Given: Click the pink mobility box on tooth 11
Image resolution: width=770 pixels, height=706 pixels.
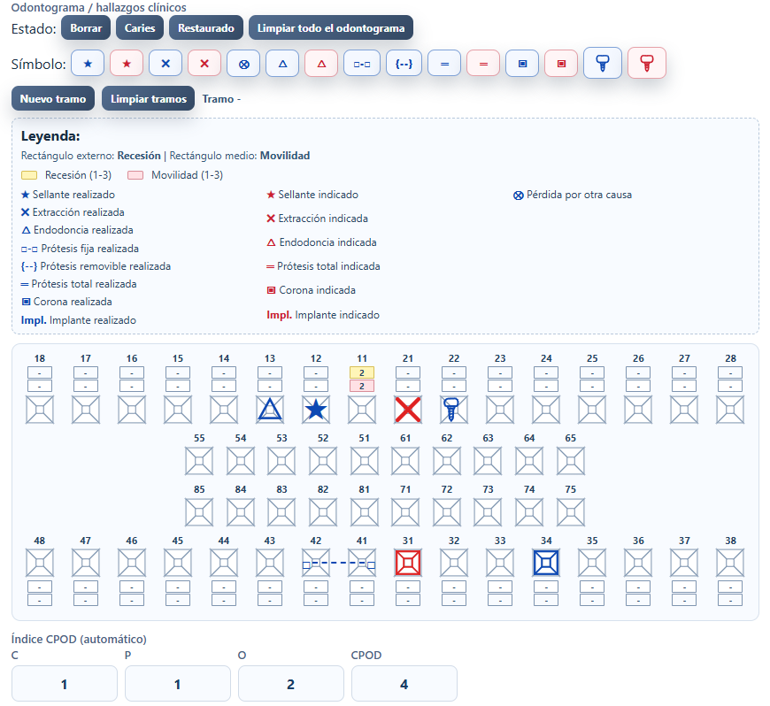Looking at the screenshot, I should (362, 386).
